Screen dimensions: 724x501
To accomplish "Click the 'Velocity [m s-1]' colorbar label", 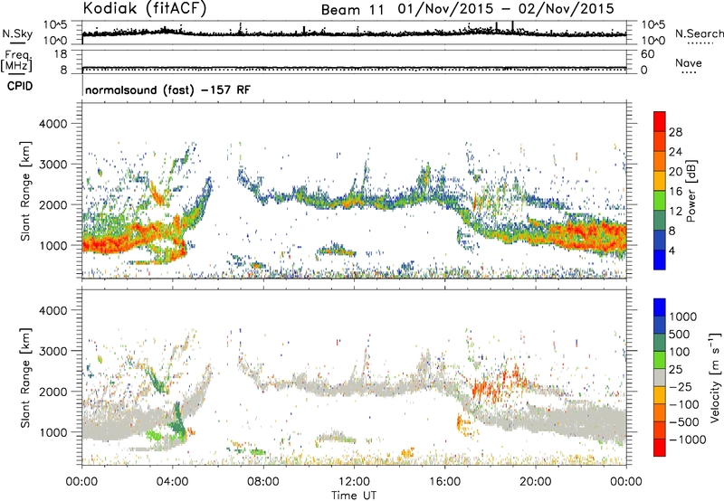I will pos(715,377).
